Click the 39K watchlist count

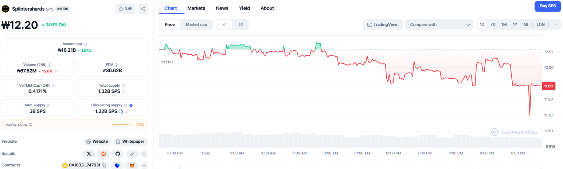click(129, 9)
